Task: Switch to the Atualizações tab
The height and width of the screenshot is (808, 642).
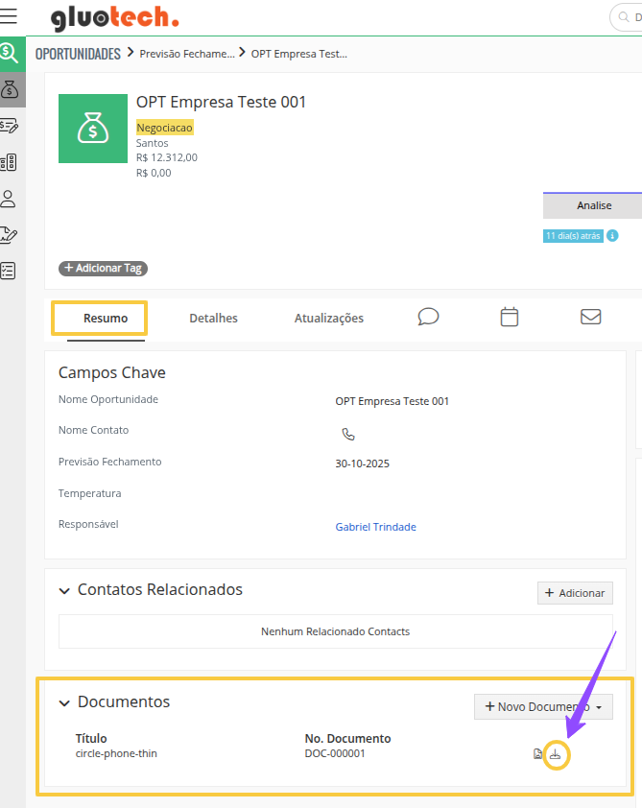Action: tap(329, 319)
